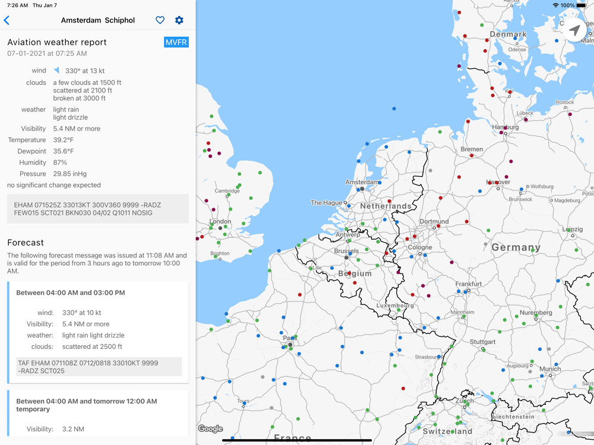Tap the Google logo on the map

tap(210, 428)
